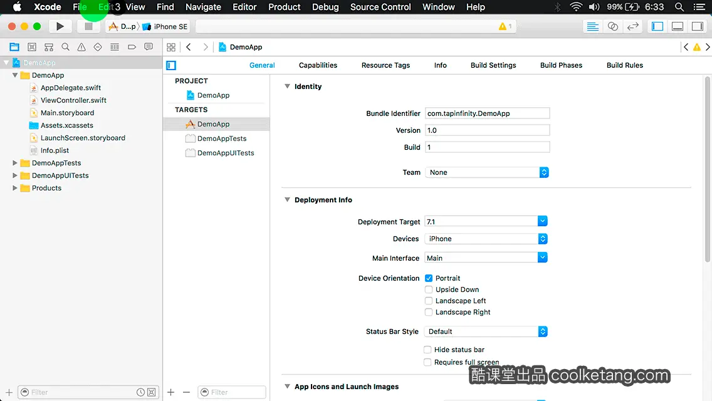Open the Symbol navigator icon
Screen dimensions: 712x401
(x=49, y=47)
